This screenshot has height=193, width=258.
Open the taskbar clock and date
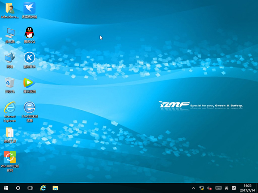tap(247, 188)
